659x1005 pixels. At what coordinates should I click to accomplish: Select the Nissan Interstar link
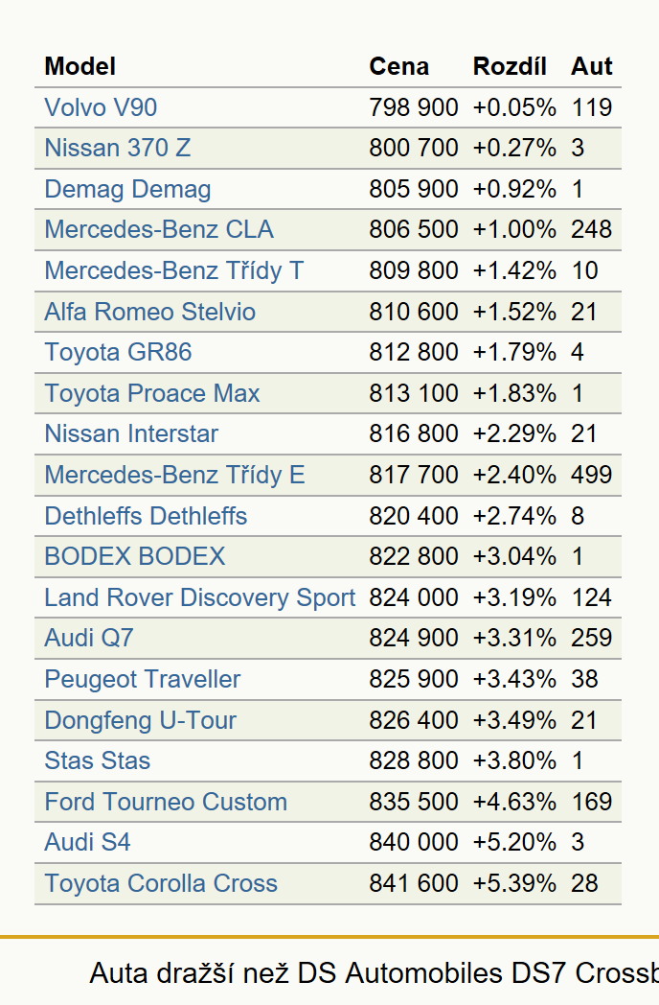pos(131,433)
